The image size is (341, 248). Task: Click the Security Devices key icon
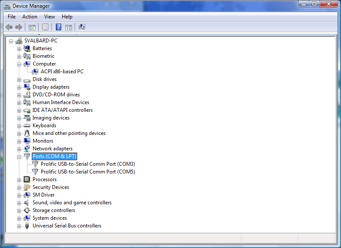coord(27,187)
